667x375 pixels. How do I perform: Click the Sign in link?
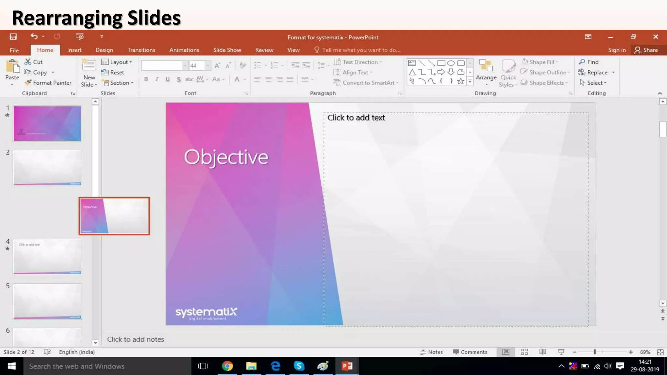click(x=617, y=50)
